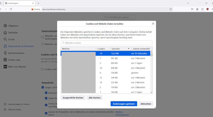Viewport: 213px width, 117px height.
Task: Select the row with 809 KB storage
Action: [105, 63]
